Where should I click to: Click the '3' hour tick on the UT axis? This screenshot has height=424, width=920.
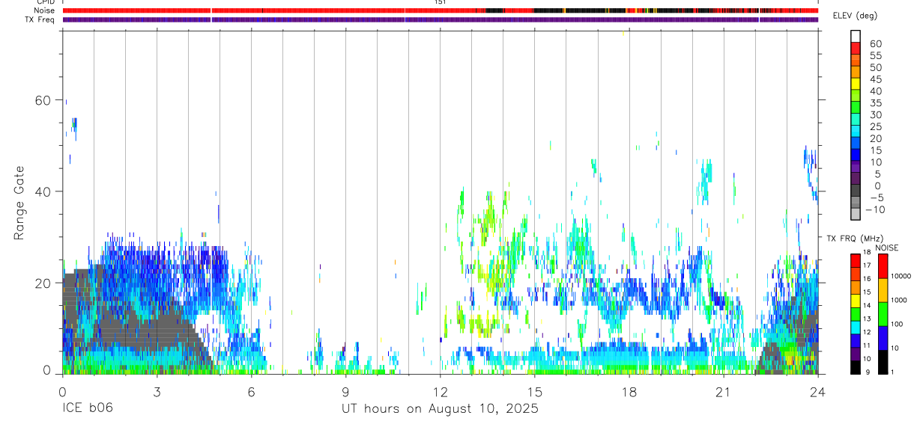coord(157,392)
